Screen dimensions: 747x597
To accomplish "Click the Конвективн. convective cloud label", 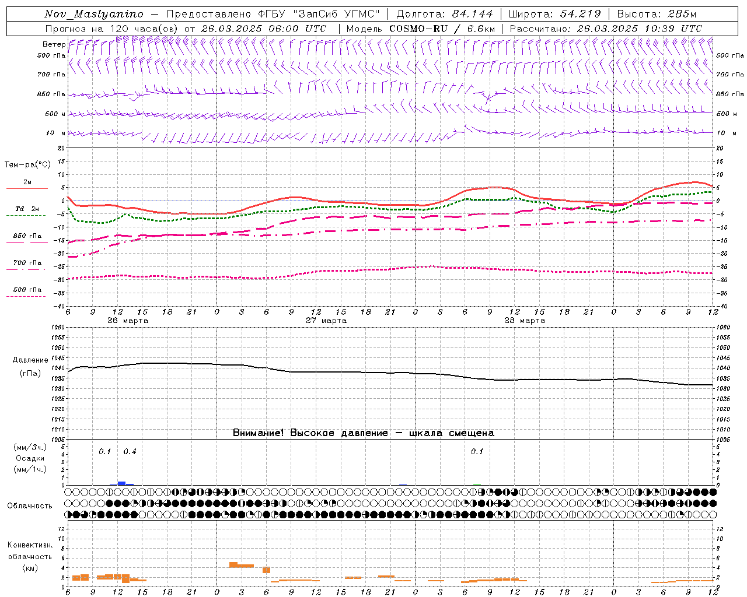I will click(x=30, y=545).
